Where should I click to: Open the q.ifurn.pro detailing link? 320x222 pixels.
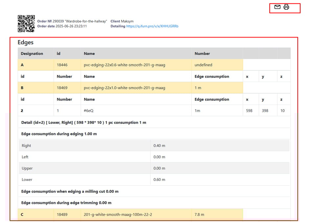click(x=152, y=26)
